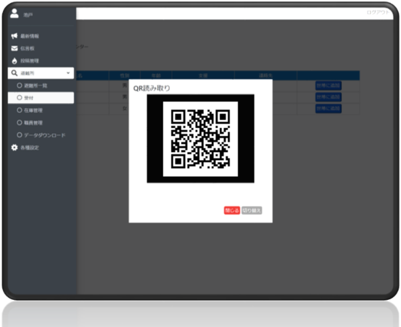This screenshot has height=327, width=401.
Task: Click the megaphone icon for 最新情報
Action: 14,36
